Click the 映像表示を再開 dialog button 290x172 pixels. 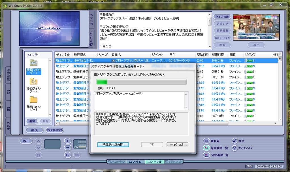point(113,145)
